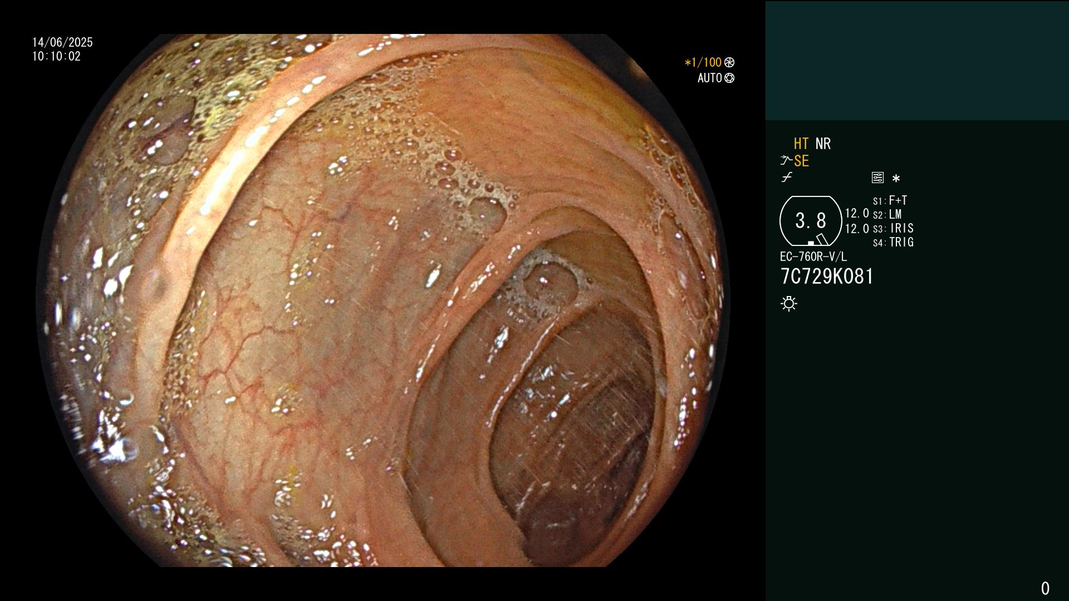The image size is (1069, 601).
Task: Click the S1: F+T switch assignment
Action: [x=890, y=200]
